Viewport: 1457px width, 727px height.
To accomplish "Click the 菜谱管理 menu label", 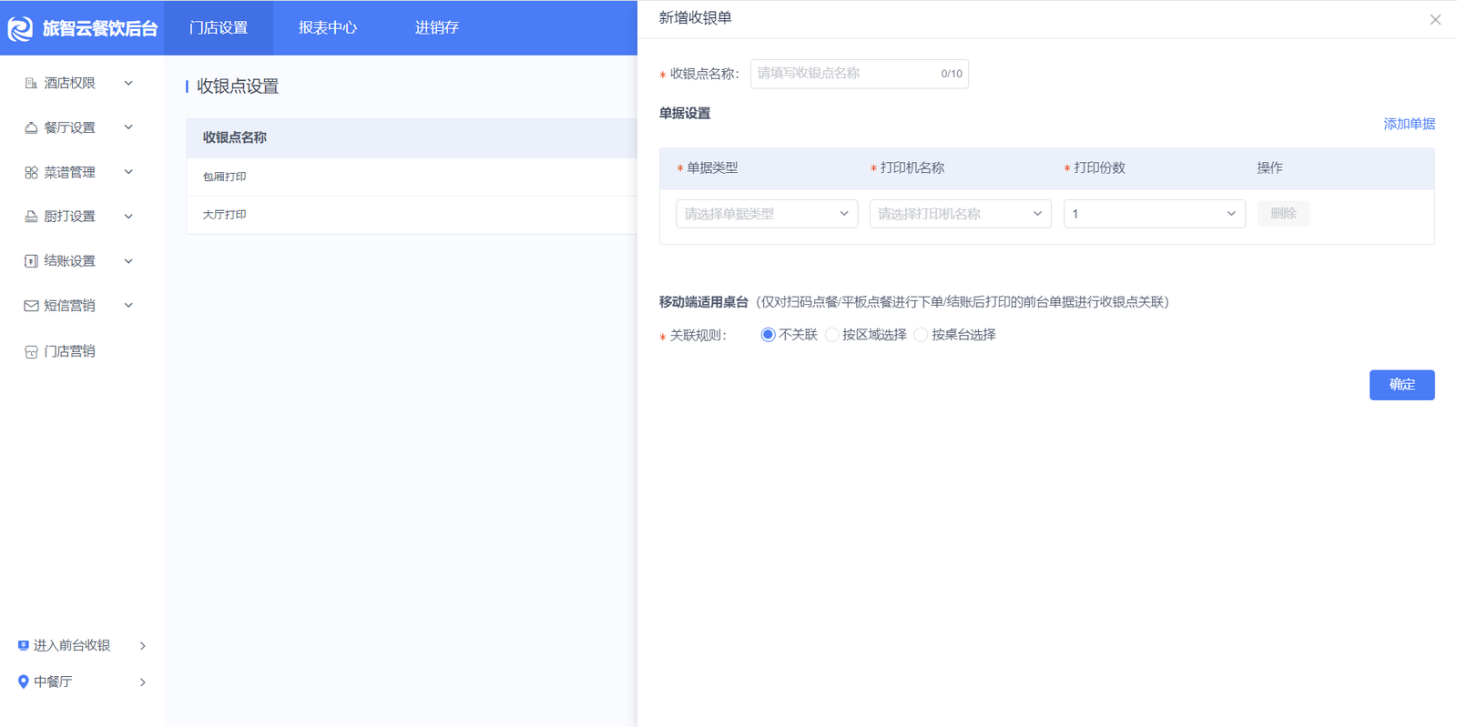I will pos(69,172).
